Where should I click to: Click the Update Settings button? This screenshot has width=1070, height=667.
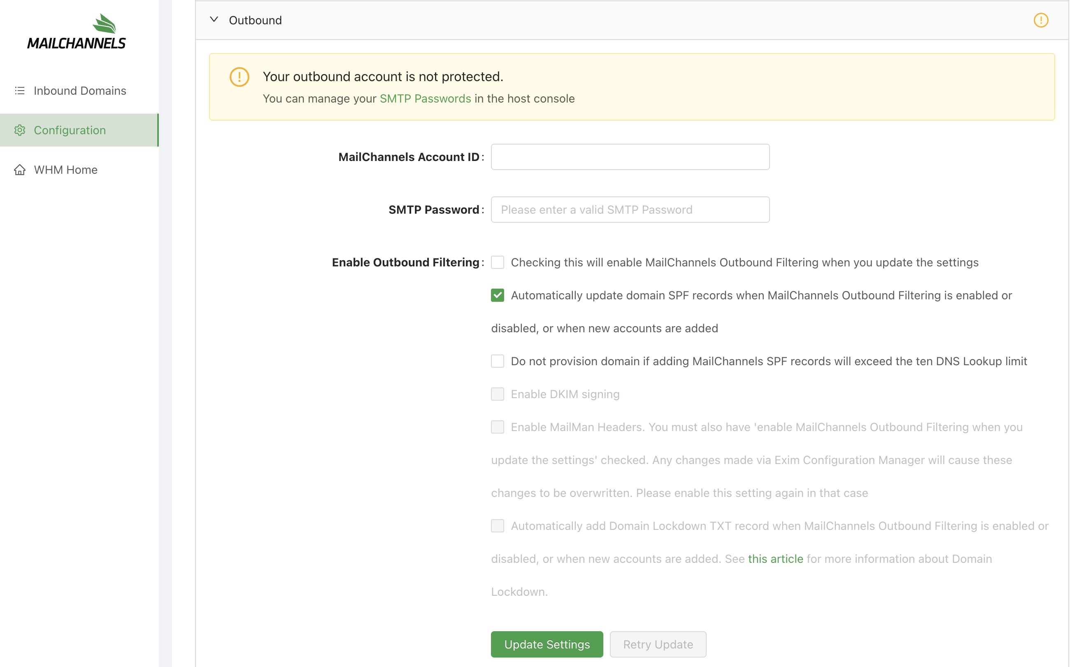point(547,644)
